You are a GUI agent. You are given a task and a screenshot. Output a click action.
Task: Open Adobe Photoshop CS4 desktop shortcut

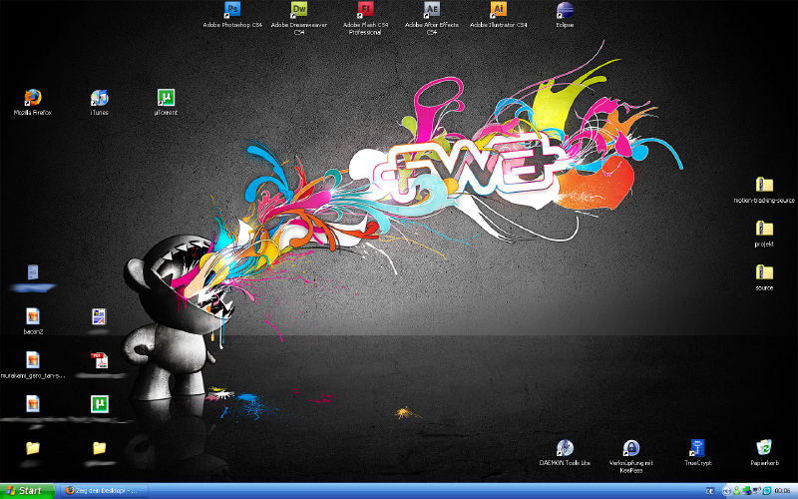point(232,14)
